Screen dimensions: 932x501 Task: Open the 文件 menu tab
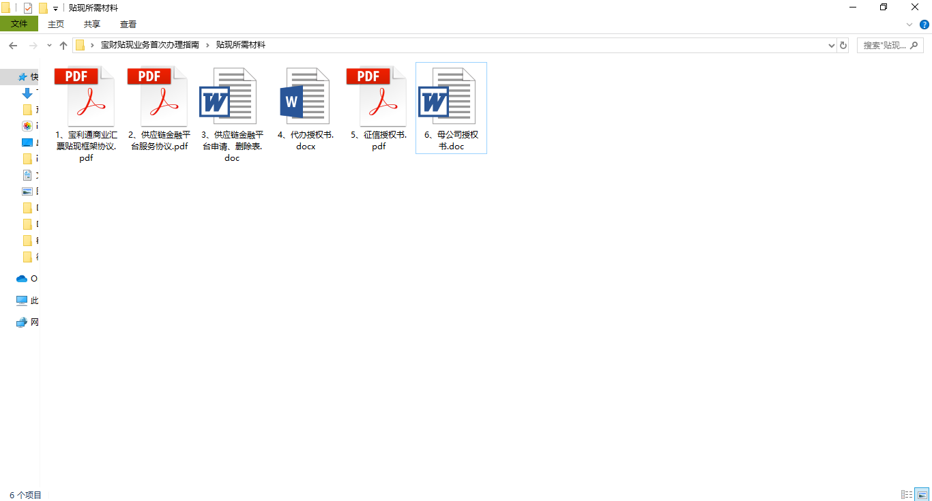[x=19, y=24]
